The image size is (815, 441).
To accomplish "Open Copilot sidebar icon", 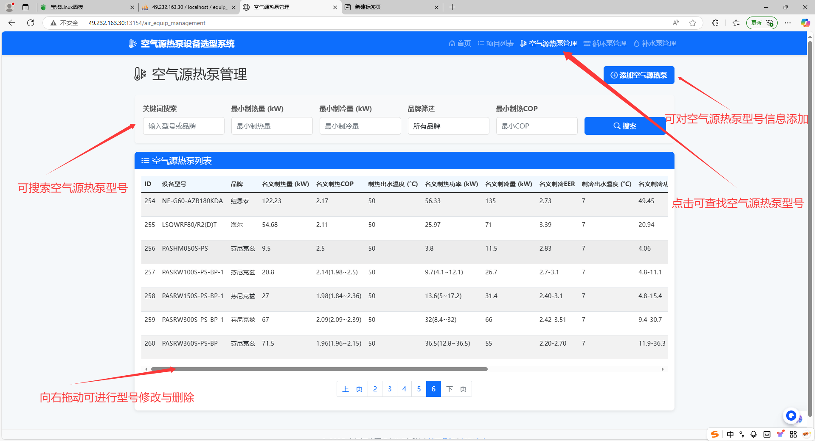I will tap(805, 23).
